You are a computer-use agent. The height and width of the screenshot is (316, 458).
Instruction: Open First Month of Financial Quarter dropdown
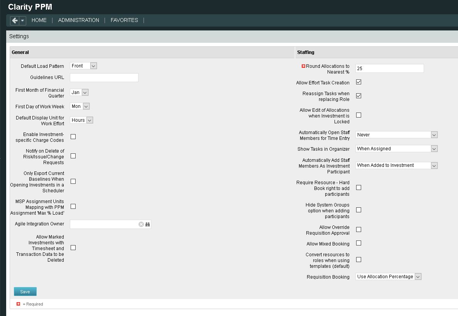click(x=79, y=92)
